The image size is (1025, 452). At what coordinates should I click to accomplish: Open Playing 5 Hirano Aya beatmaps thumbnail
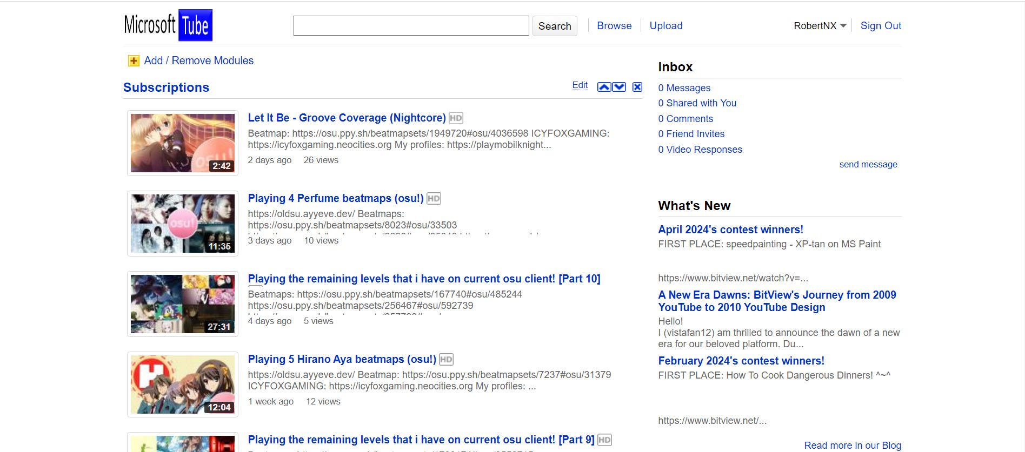coord(183,384)
